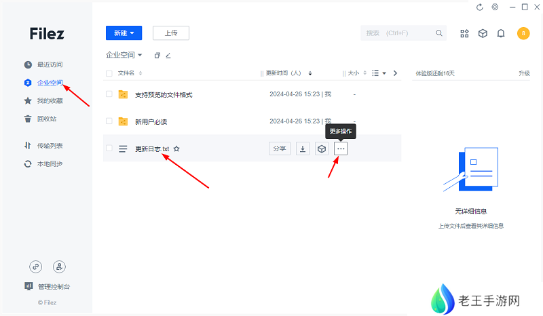This screenshot has width=543, height=316.
Task: Click the link icon at sidebar bottom
Action: coord(36,267)
